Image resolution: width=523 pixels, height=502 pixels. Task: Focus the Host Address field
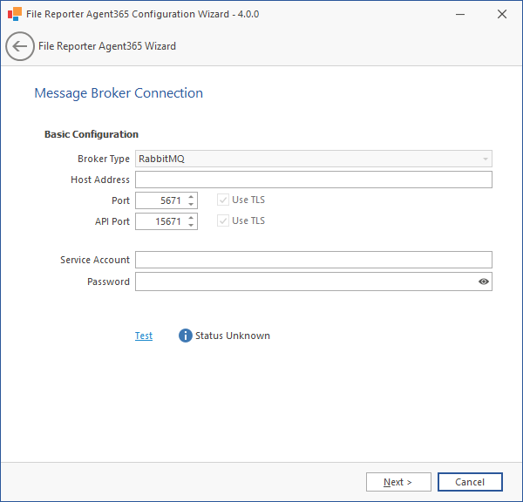click(313, 180)
